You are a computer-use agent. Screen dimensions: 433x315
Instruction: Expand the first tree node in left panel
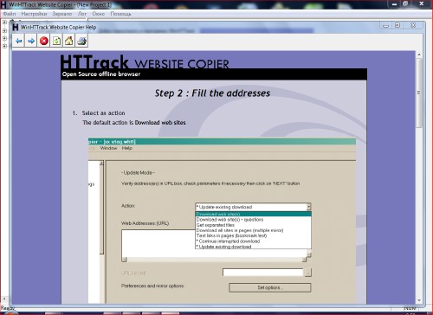(4, 22)
